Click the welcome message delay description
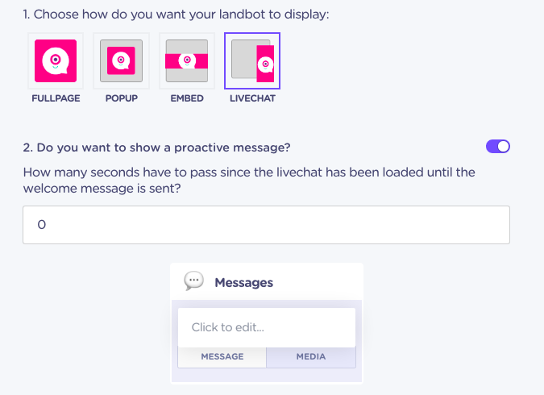The height and width of the screenshot is (395, 544). coord(249,180)
